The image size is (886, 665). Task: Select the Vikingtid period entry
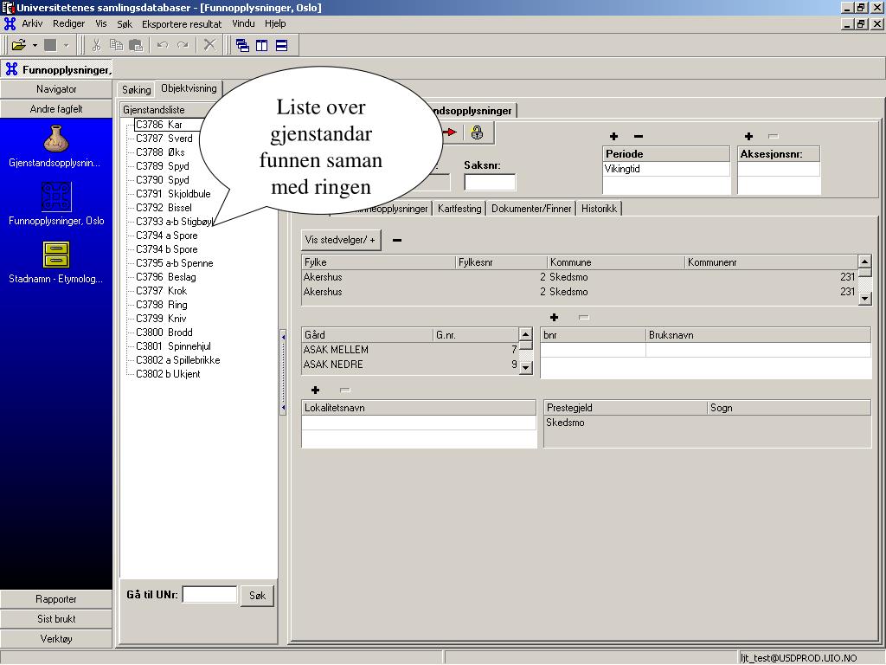point(666,169)
